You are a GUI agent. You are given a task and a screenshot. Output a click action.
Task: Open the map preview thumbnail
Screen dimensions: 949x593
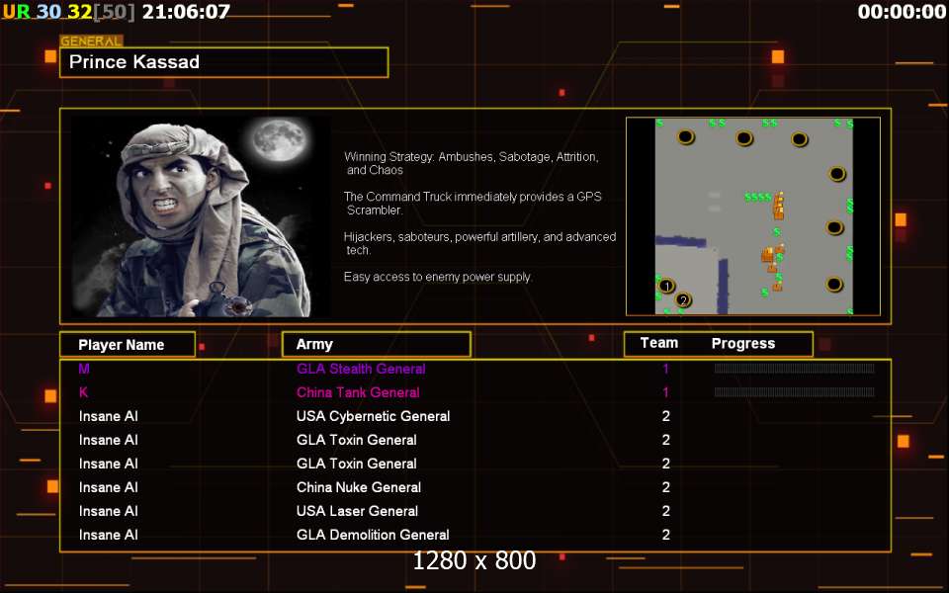(x=753, y=216)
